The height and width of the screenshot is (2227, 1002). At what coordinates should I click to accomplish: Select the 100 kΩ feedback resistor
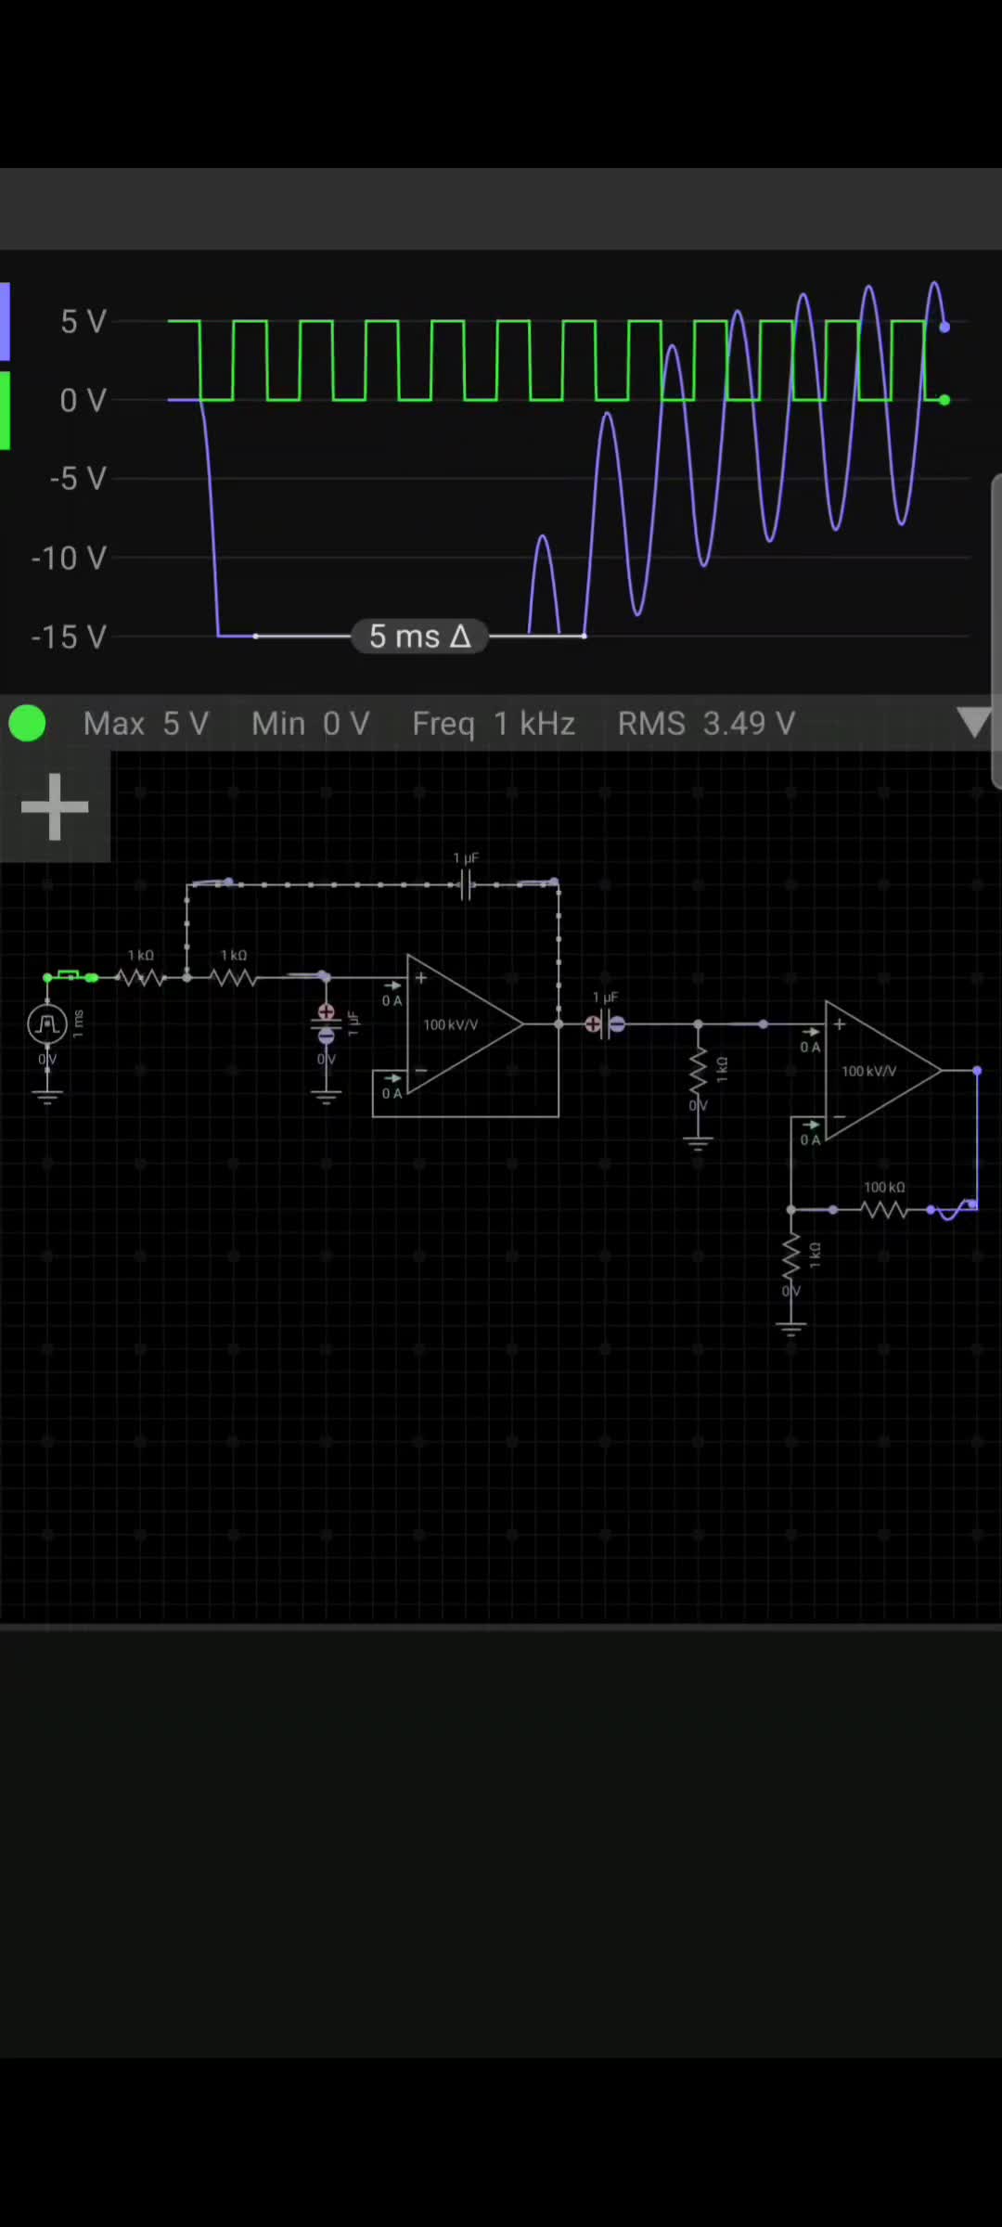pos(883,1209)
